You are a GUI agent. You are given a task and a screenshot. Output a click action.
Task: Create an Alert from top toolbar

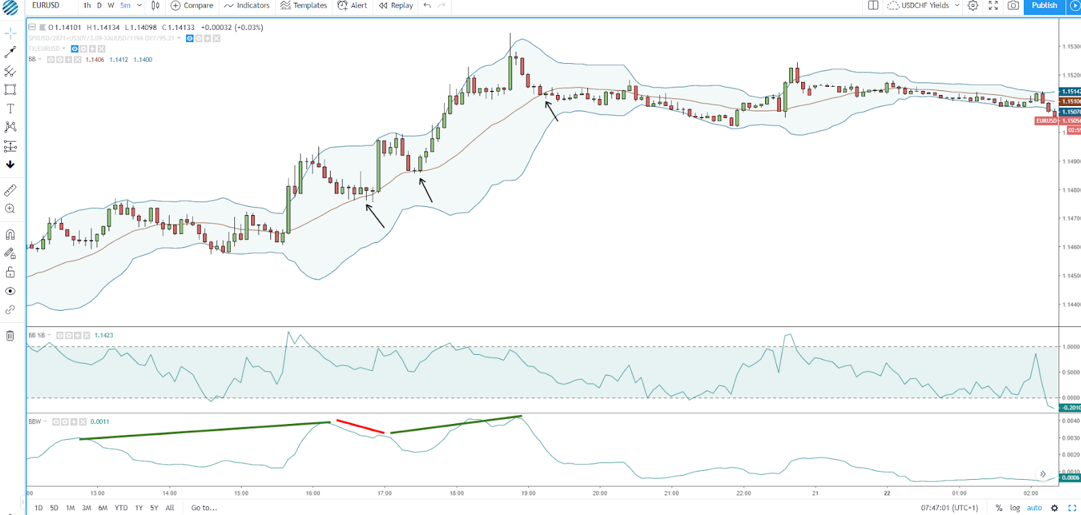352,5
